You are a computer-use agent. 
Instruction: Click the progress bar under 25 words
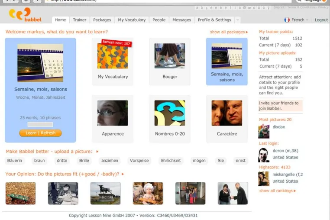click(x=40, y=124)
